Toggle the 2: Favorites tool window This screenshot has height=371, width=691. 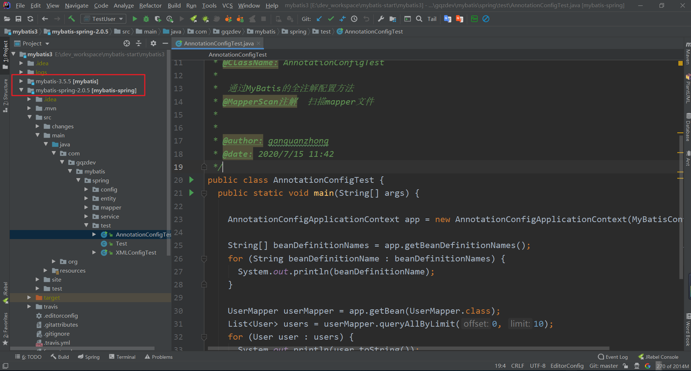tap(5, 328)
